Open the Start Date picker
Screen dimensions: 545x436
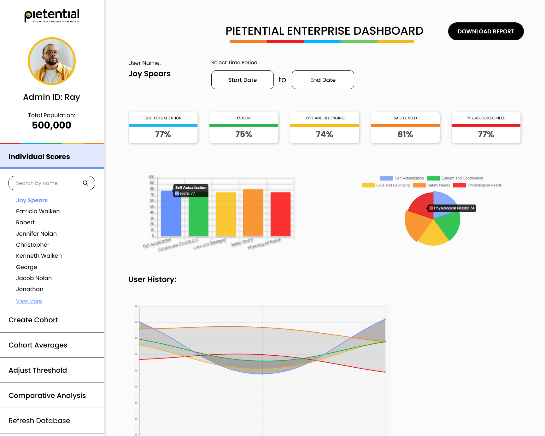[242, 80]
